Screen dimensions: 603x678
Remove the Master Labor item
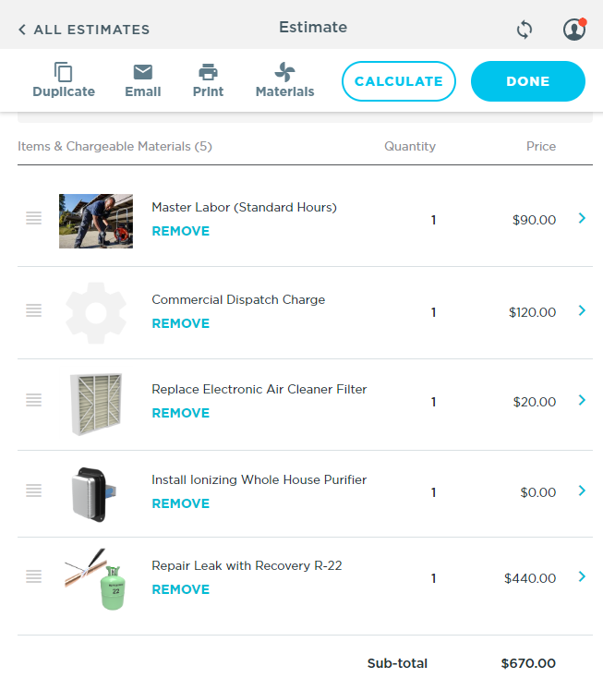coord(180,231)
